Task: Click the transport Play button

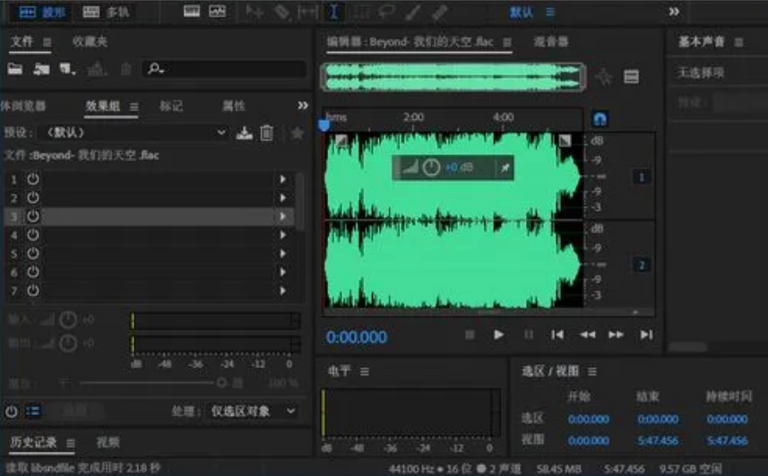Action: 498,334
